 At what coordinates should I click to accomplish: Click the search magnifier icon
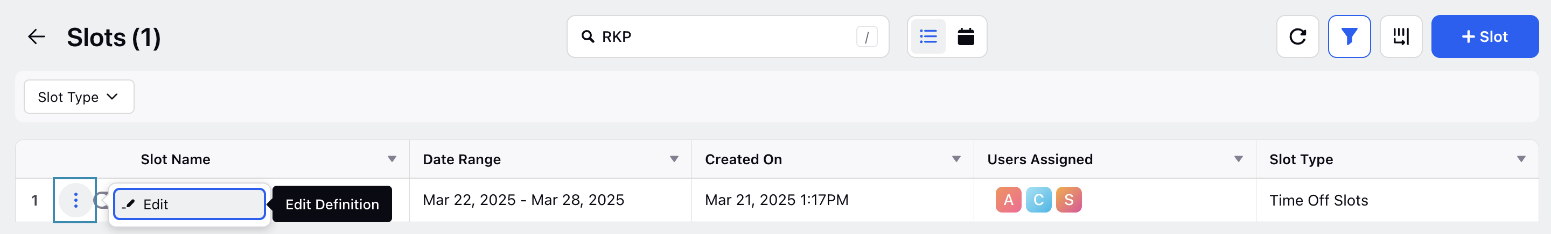click(588, 36)
